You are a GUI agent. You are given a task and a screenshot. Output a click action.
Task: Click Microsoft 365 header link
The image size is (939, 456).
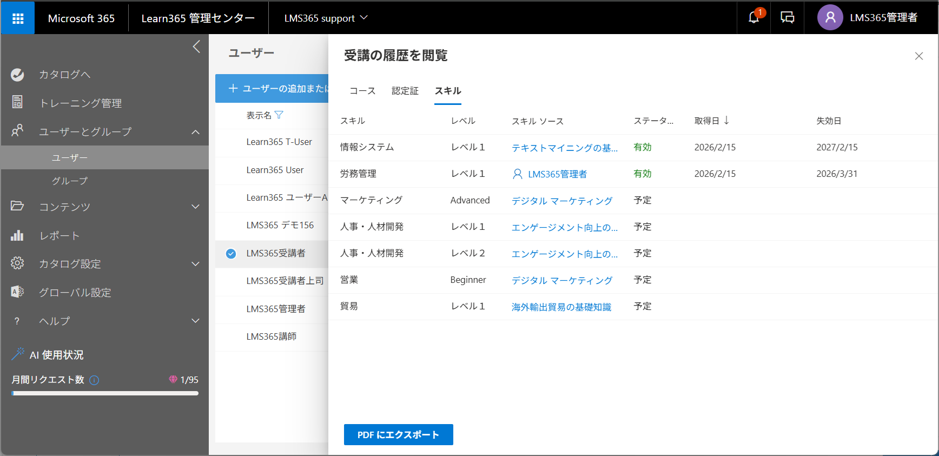[x=81, y=18]
